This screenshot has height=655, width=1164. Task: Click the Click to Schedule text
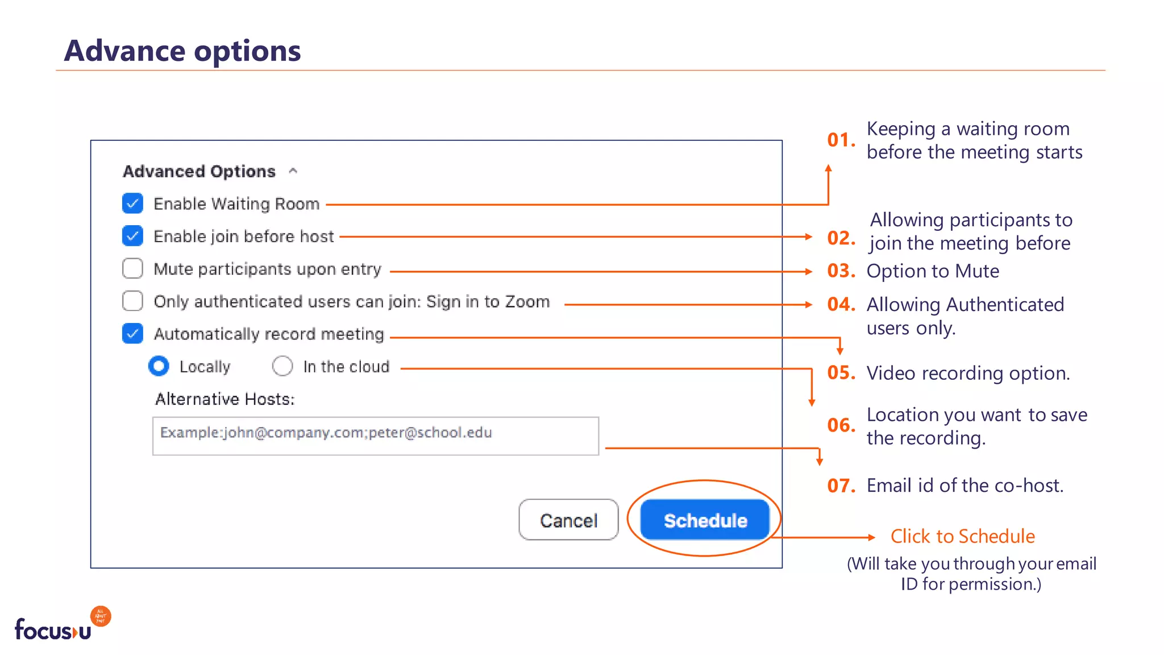[962, 536]
